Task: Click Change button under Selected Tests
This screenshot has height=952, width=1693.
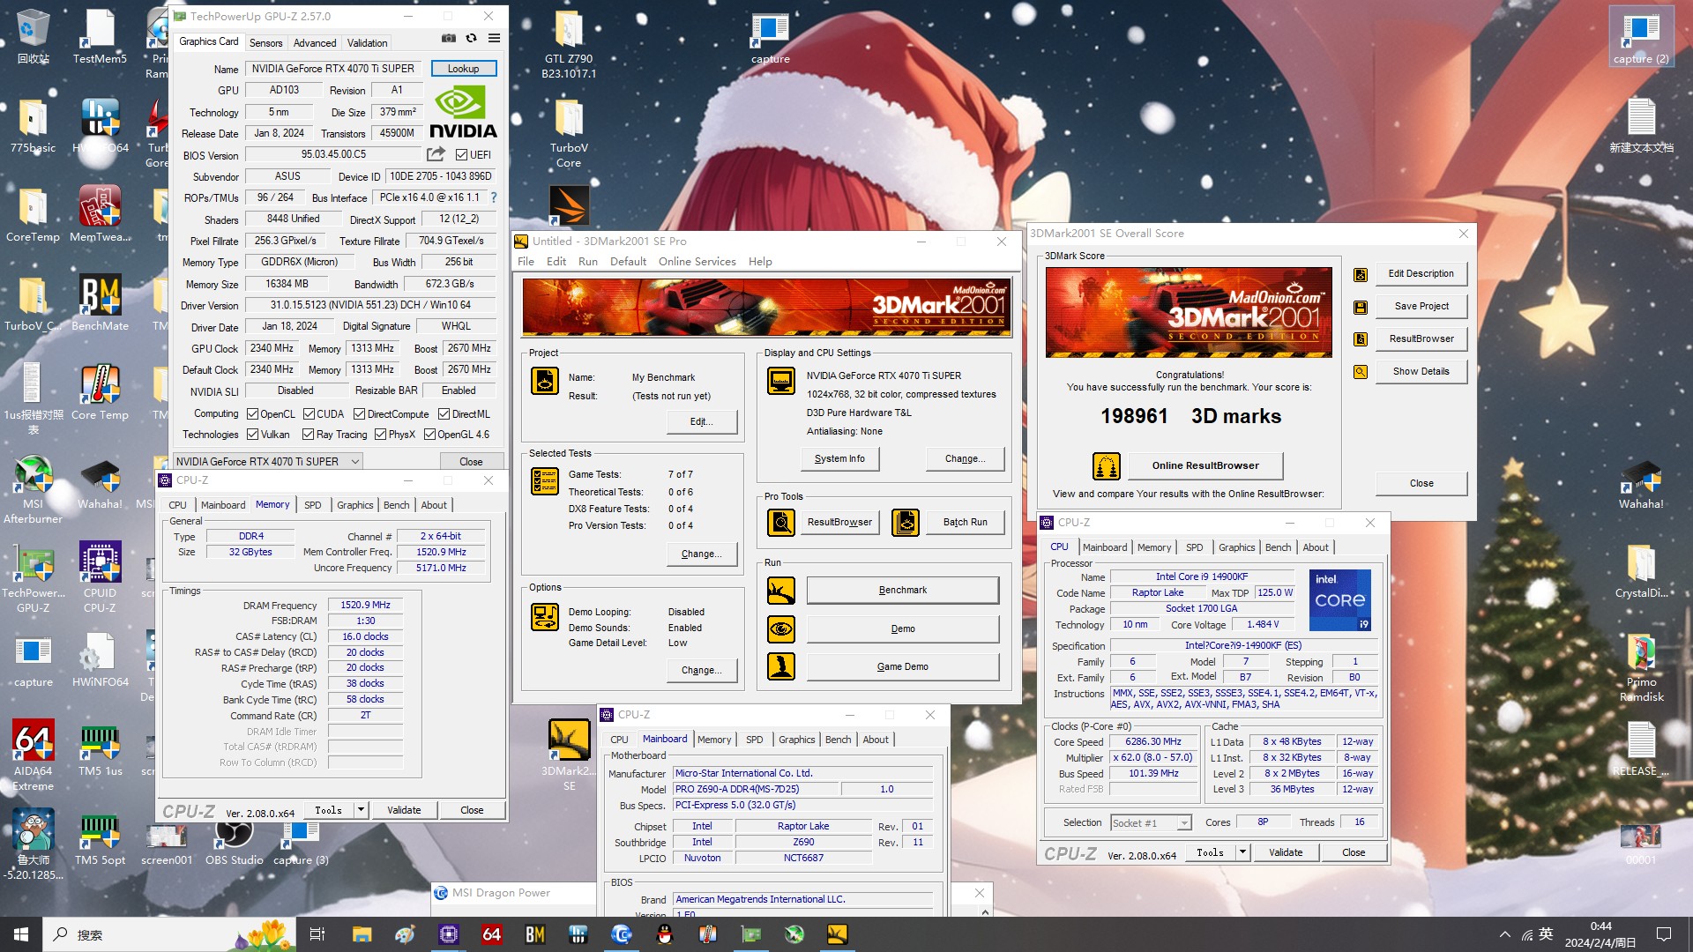Action: click(x=701, y=554)
